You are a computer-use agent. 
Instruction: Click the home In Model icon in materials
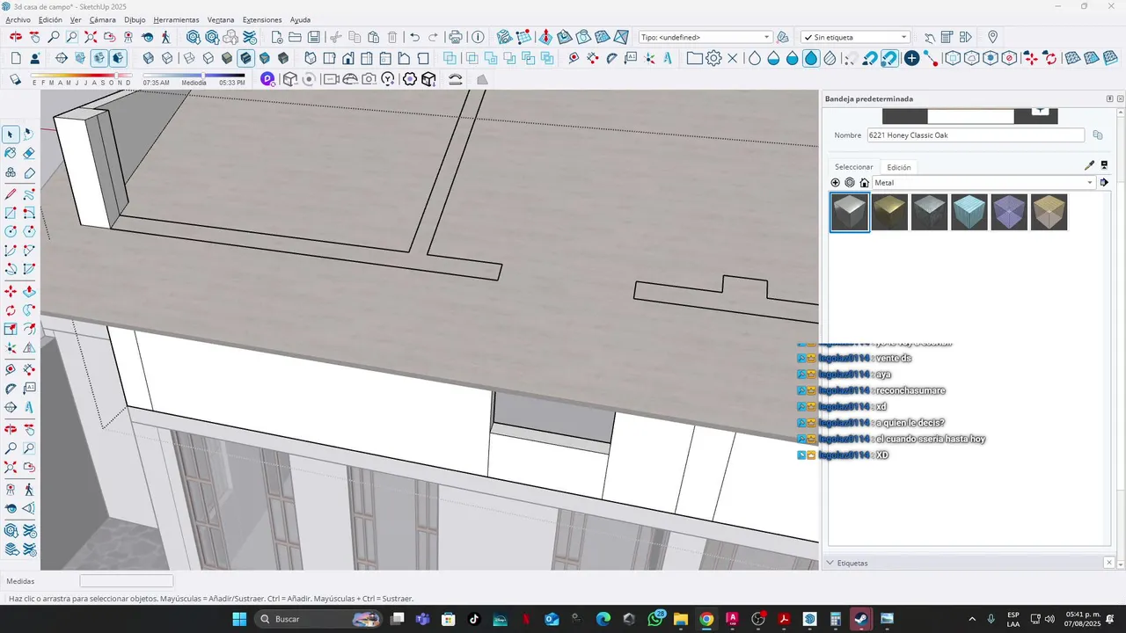tap(865, 183)
